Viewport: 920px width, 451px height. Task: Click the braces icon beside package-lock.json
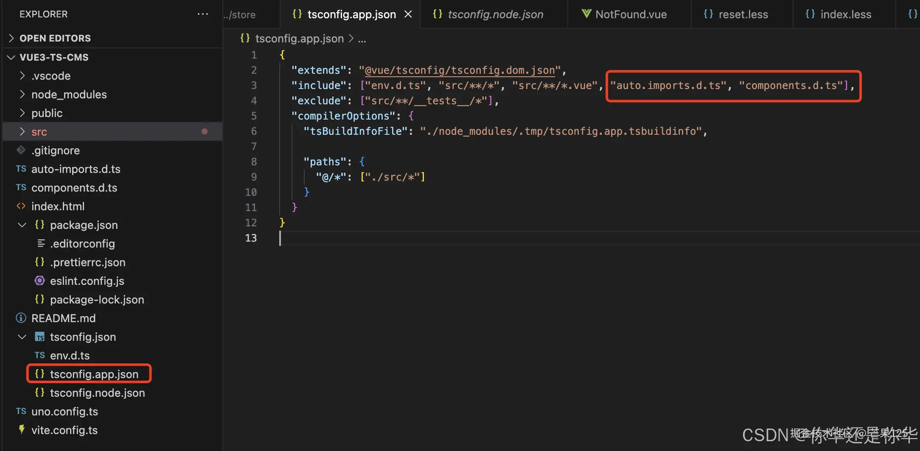39,299
